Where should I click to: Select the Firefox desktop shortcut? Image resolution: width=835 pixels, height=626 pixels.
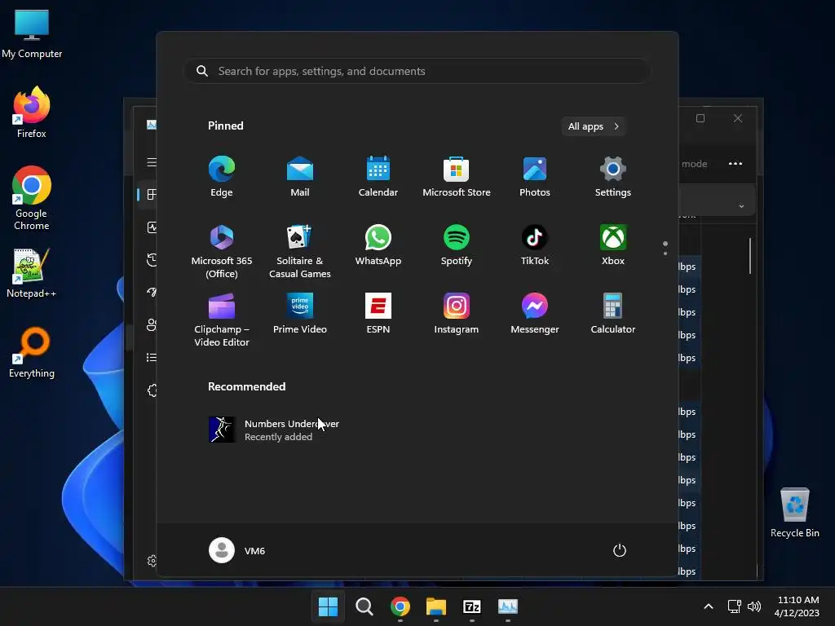point(32,112)
